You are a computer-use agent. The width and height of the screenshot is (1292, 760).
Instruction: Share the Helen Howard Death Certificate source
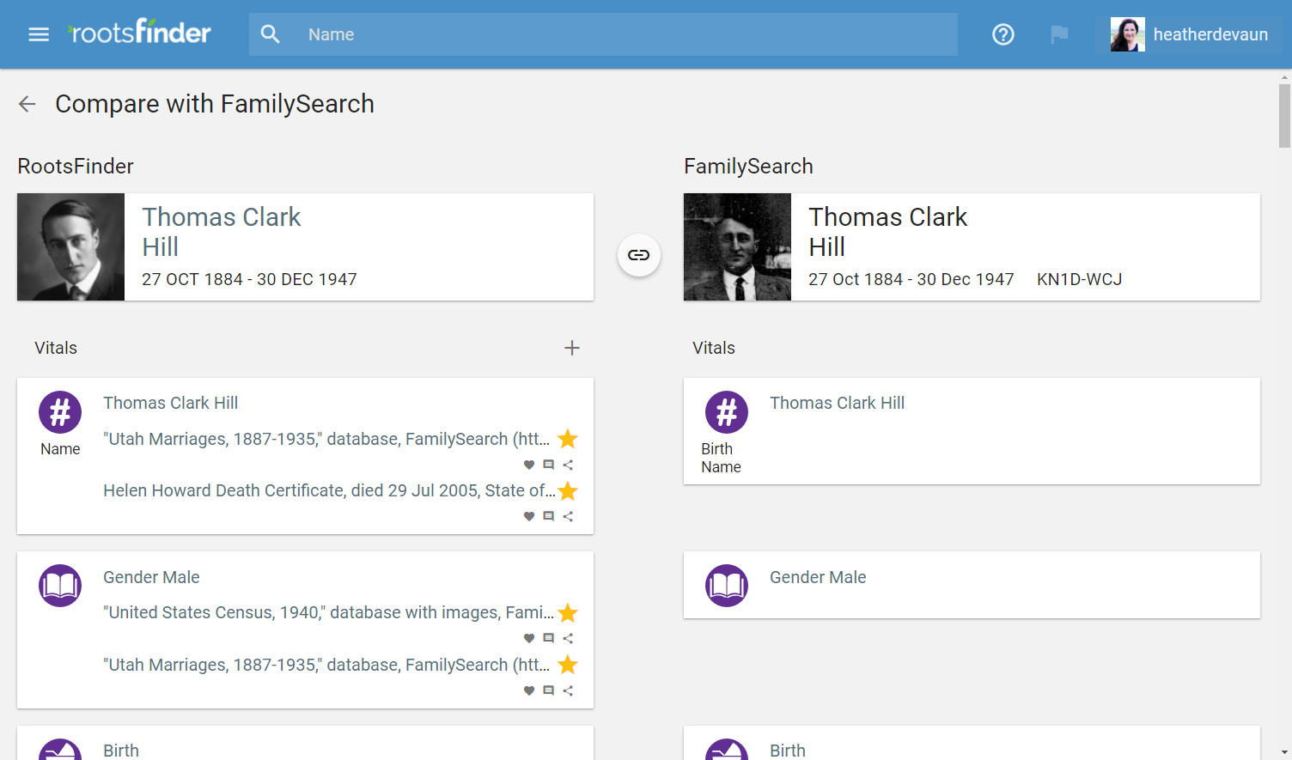(x=568, y=516)
